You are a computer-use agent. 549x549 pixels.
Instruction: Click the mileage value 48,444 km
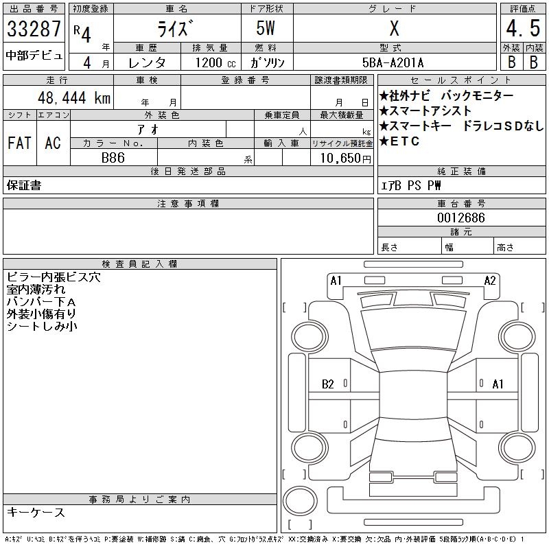[x=75, y=98]
